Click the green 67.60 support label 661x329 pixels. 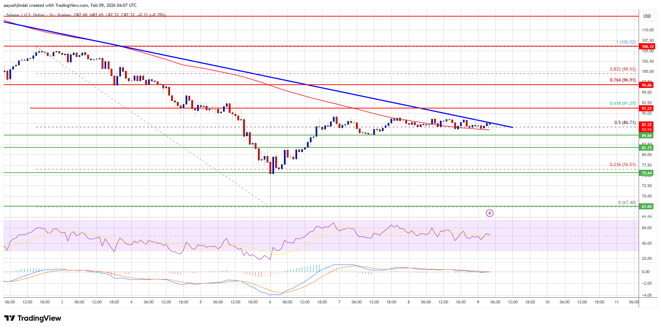click(647, 206)
